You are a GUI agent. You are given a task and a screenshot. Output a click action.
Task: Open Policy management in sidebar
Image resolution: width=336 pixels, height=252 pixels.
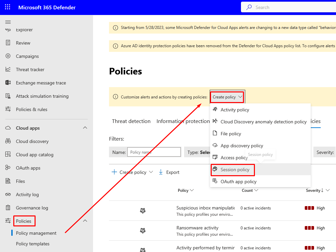36,233
